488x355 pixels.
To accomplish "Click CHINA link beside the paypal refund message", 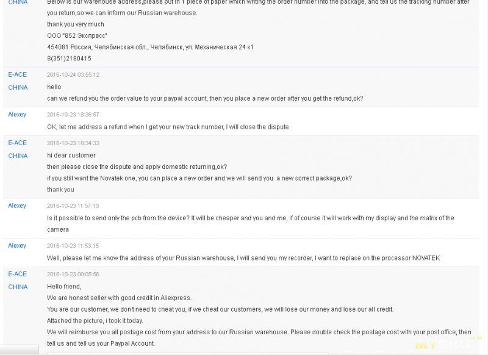I will tap(18, 87).
